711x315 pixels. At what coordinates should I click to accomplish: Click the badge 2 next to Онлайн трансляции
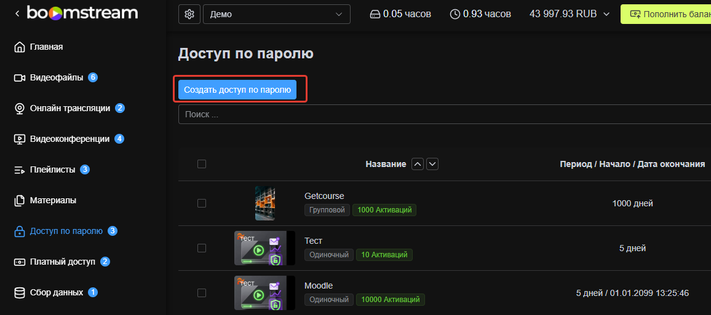tap(120, 108)
